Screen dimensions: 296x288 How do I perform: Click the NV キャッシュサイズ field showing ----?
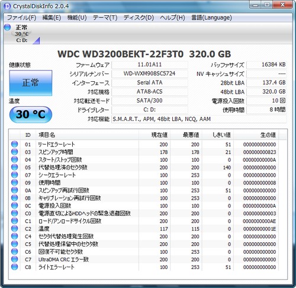point(266,73)
